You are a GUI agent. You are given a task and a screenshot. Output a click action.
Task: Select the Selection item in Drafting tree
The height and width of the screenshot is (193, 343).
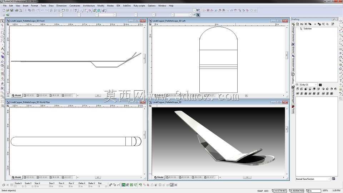point(307,29)
